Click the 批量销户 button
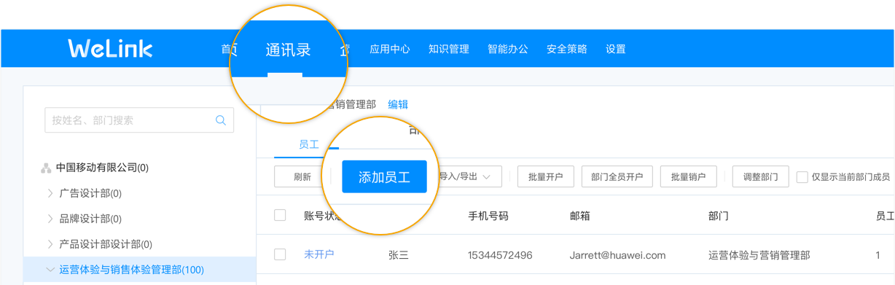 click(x=689, y=177)
